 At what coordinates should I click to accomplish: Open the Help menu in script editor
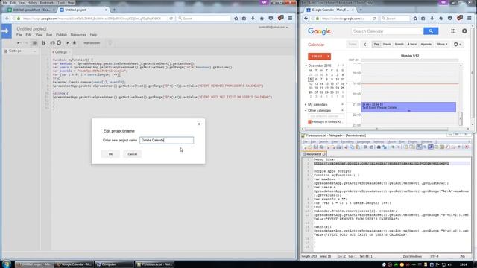(x=93, y=35)
